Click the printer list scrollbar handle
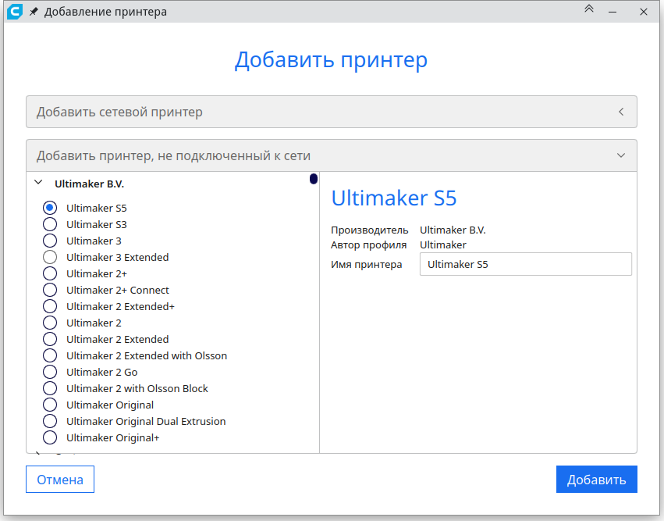664x521 pixels. click(314, 179)
